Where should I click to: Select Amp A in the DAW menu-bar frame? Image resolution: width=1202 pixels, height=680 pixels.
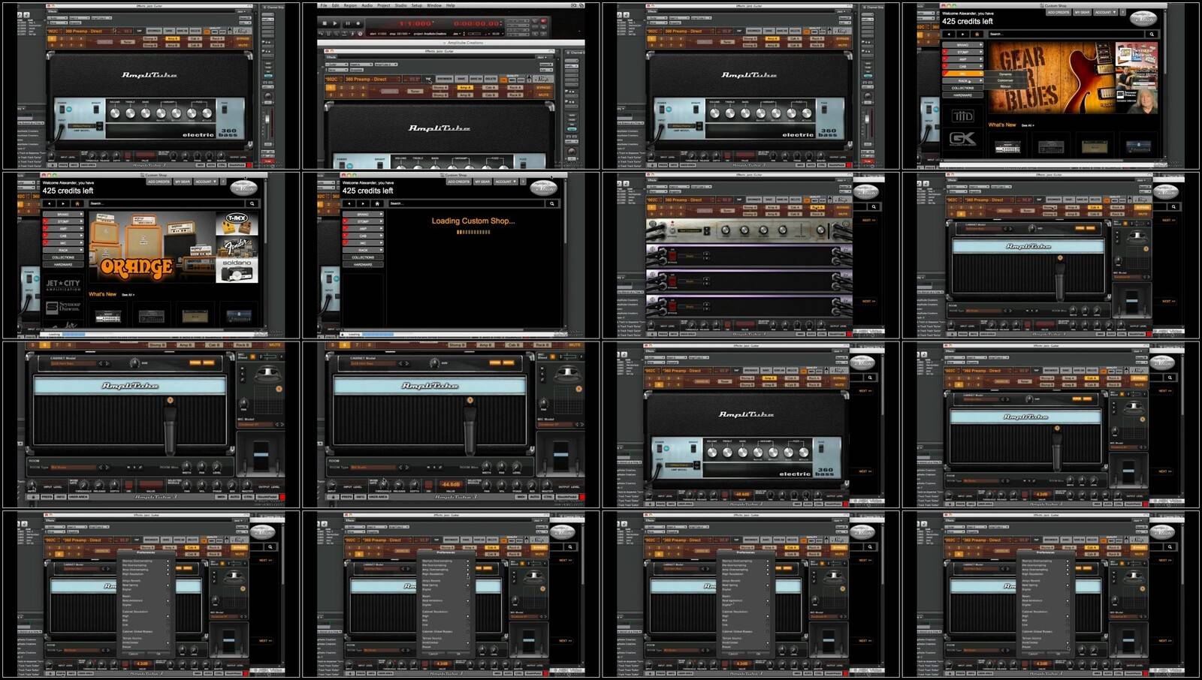(465, 88)
